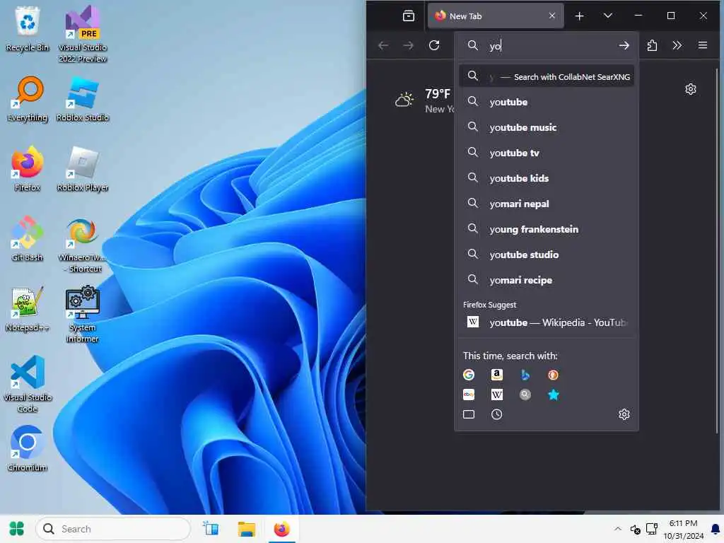The height and width of the screenshot is (543, 724).
Task: Select Everything desktop shortcut
Action: point(28,99)
